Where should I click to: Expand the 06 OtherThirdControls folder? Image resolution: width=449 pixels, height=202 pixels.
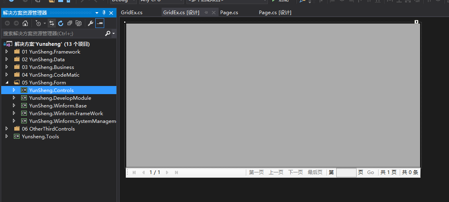click(7, 129)
